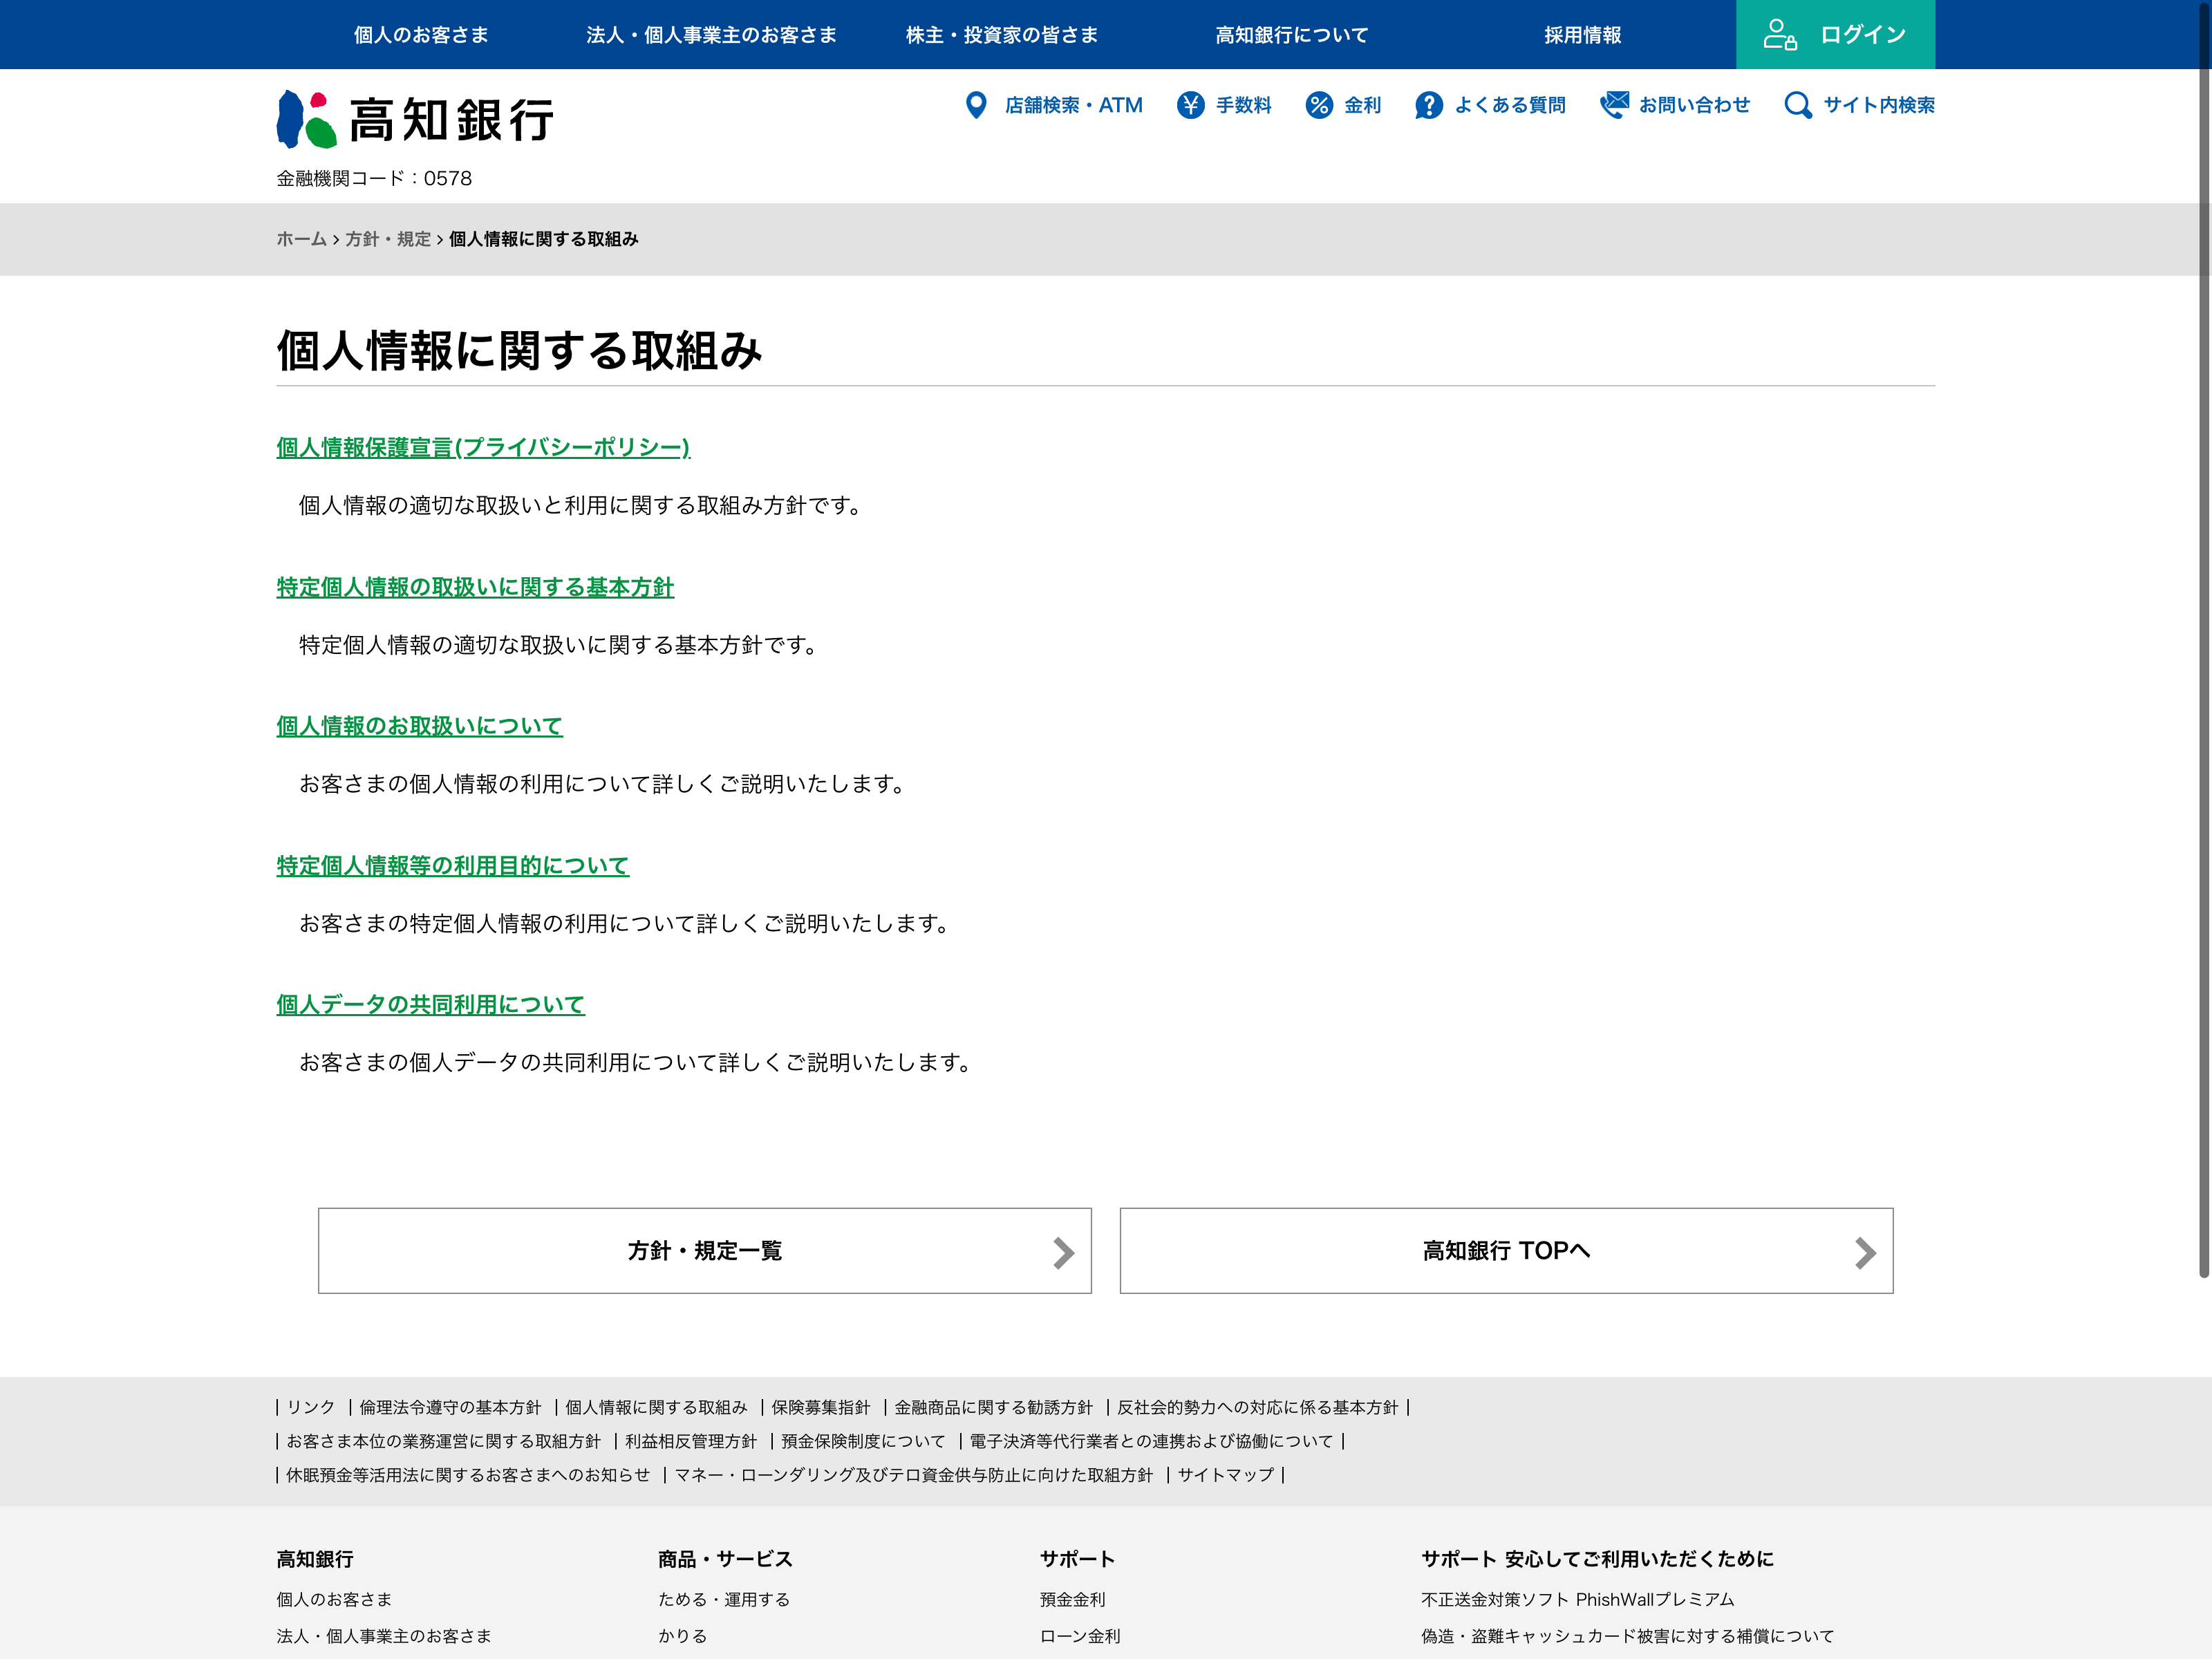Open 株主・投資家の皆さま menu
Image resolution: width=2212 pixels, height=1659 pixels.
(1001, 35)
